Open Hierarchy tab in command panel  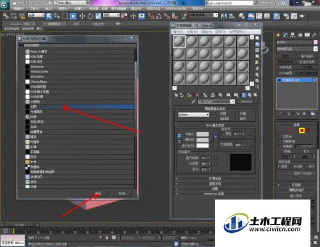pyautogui.click(x=292, y=35)
